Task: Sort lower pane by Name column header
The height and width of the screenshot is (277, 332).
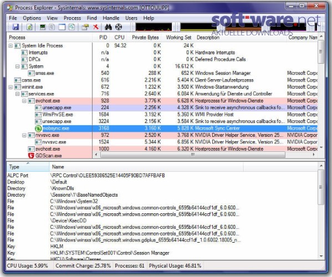Action: 146,167
